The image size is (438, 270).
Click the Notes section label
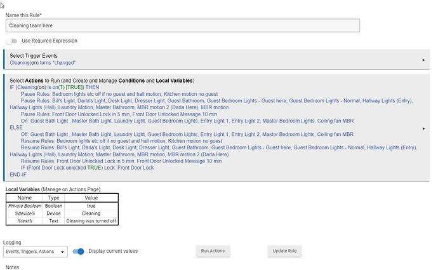pyautogui.click(x=13, y=267)
